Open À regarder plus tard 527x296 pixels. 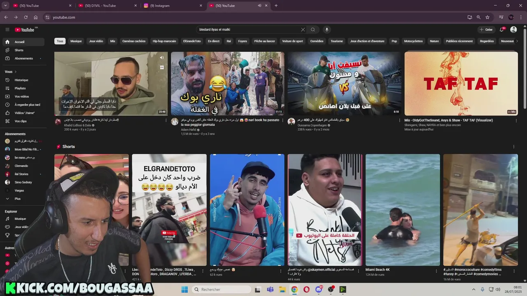23,105
